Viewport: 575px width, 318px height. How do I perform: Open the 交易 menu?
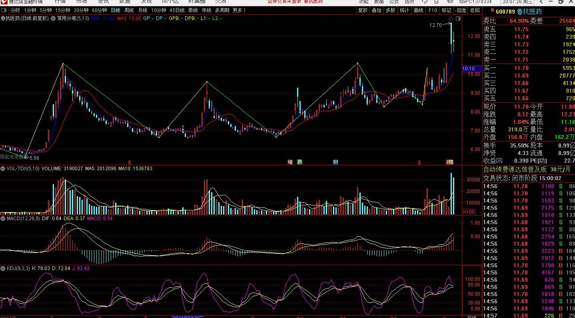(221, 2)
